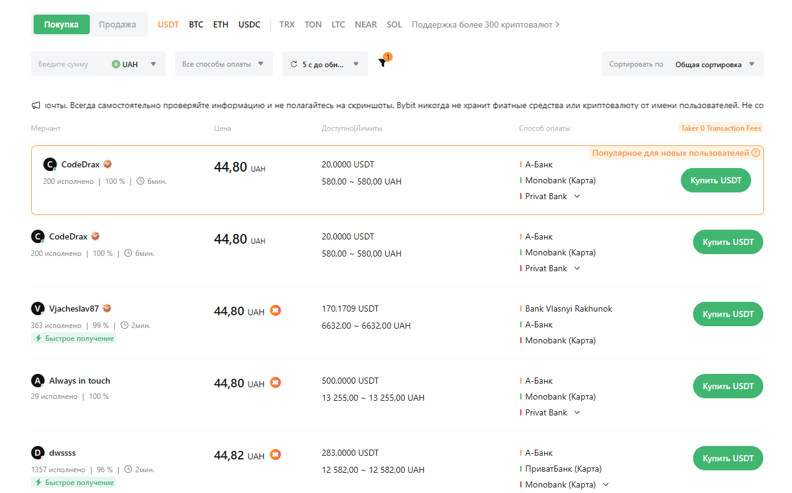The image size is (792, 493).
Task: Select the TON coin tab
Action: pos(313,24)
